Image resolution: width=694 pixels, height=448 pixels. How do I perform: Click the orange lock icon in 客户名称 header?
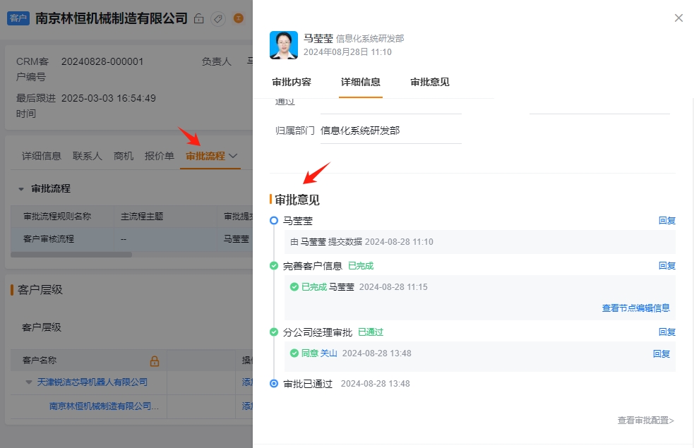(155, 361)
